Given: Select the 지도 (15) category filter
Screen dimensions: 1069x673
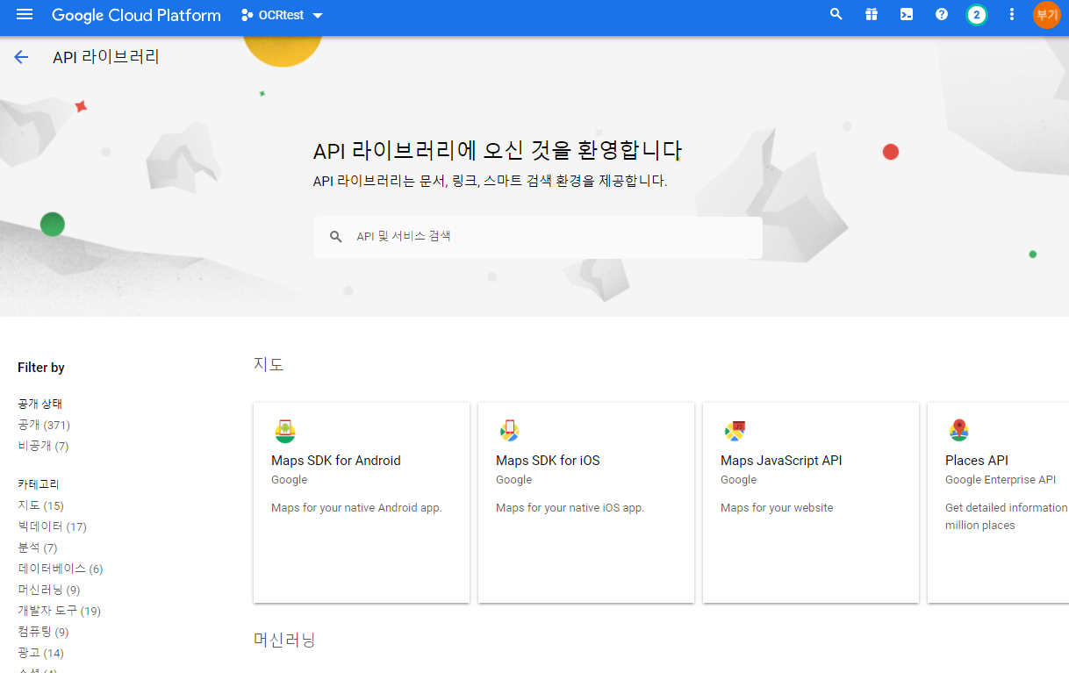Looking at the screenshot, I should point(40,505).
